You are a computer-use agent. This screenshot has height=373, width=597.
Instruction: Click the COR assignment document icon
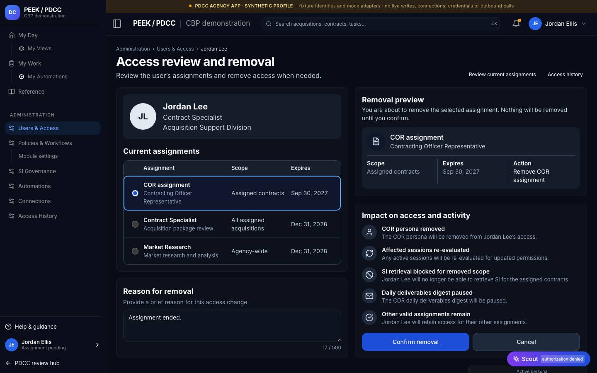pyautogui.click(x=376, y=141)
